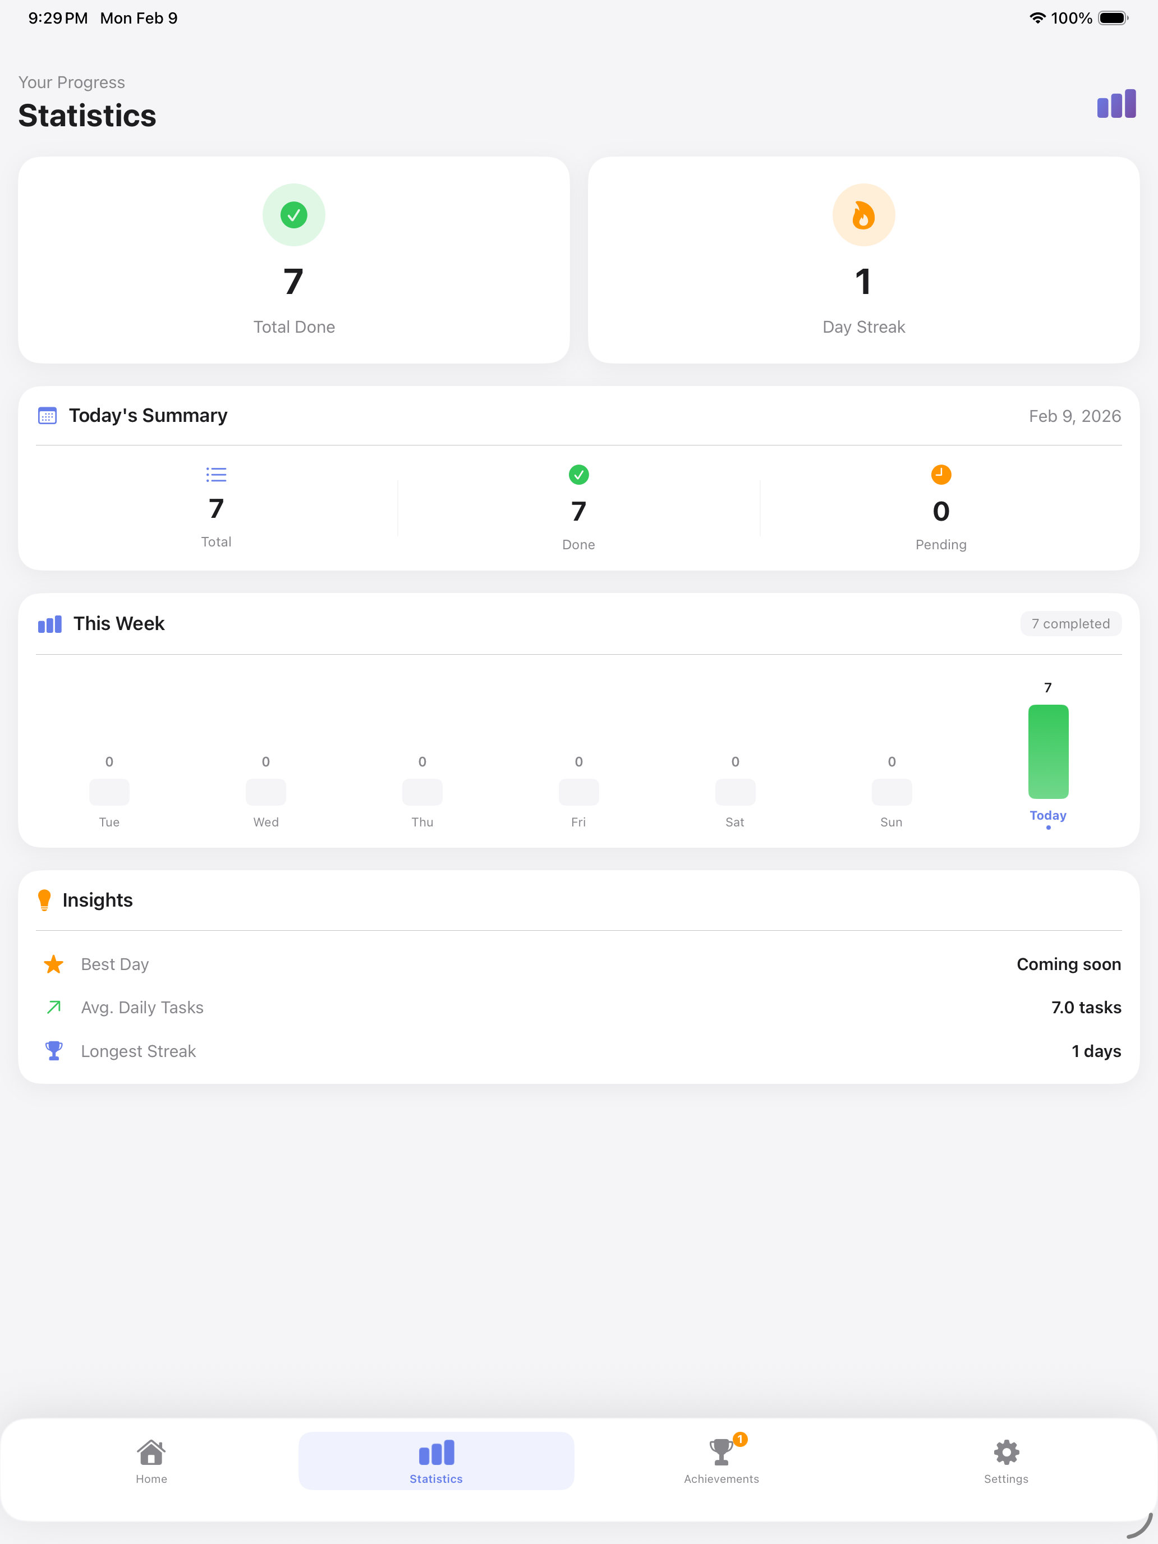The height and width of the screenshot is (1544, 1158).
Task: Tap the trophy icon for Longest Streak
Action: (x=54, y=1051)
